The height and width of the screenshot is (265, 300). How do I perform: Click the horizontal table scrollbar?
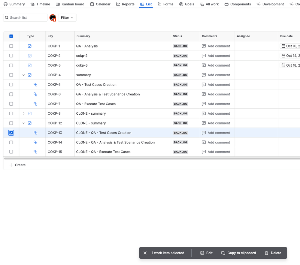coord(152,158)
